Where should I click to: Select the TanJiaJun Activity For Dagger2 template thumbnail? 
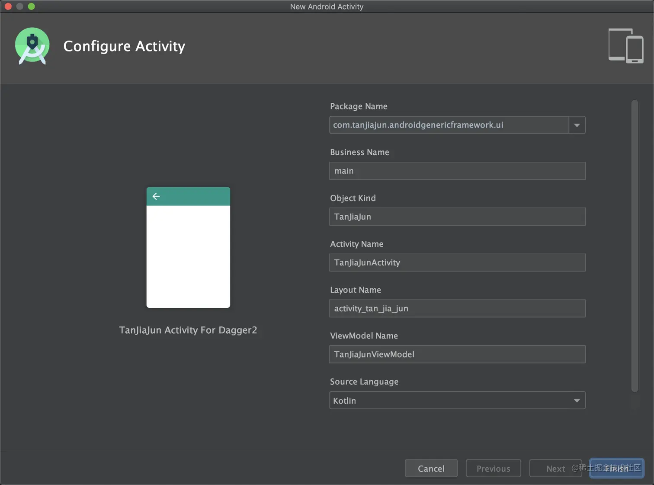point(188,247)
